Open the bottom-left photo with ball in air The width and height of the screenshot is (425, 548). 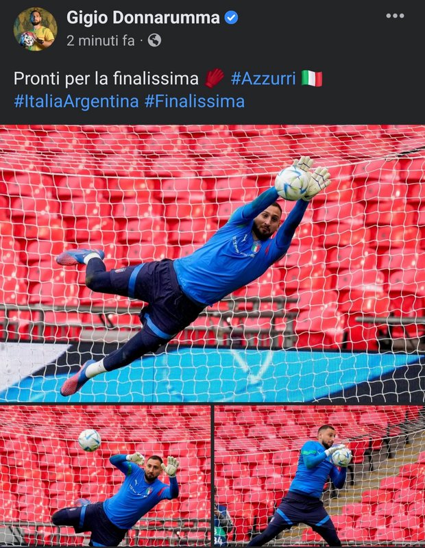(106, 476)
